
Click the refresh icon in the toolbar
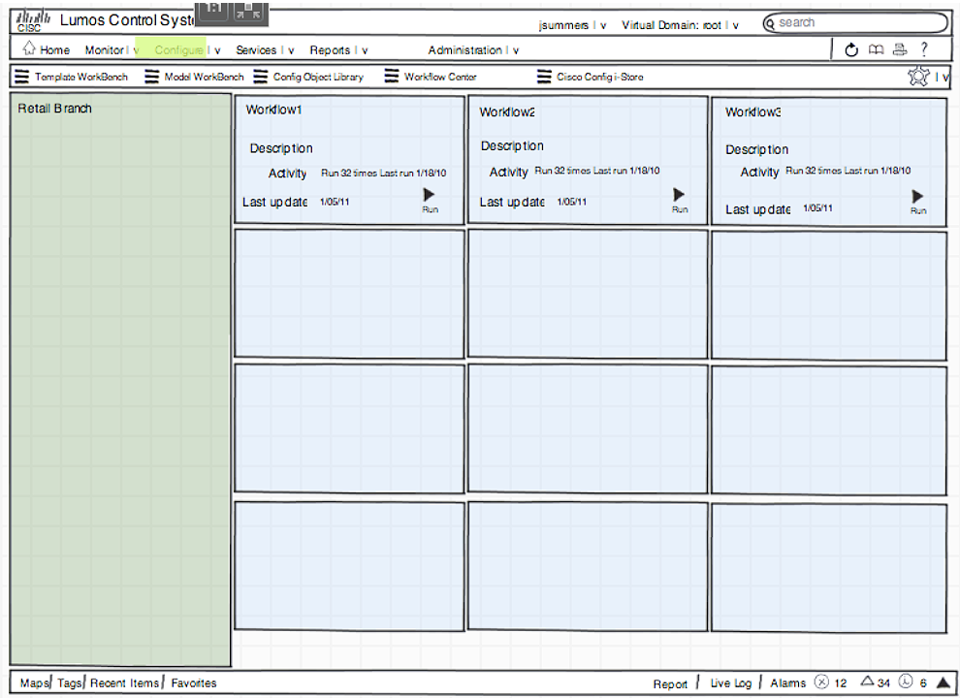pos(851,50)
